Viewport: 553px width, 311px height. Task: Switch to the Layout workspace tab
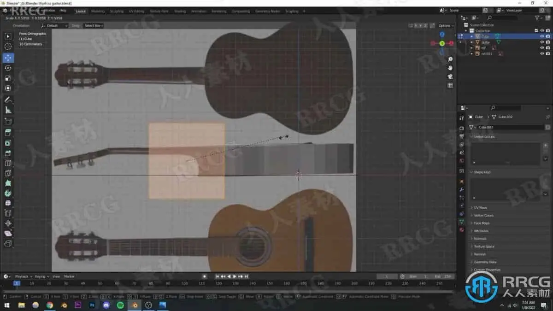(80, 11)
